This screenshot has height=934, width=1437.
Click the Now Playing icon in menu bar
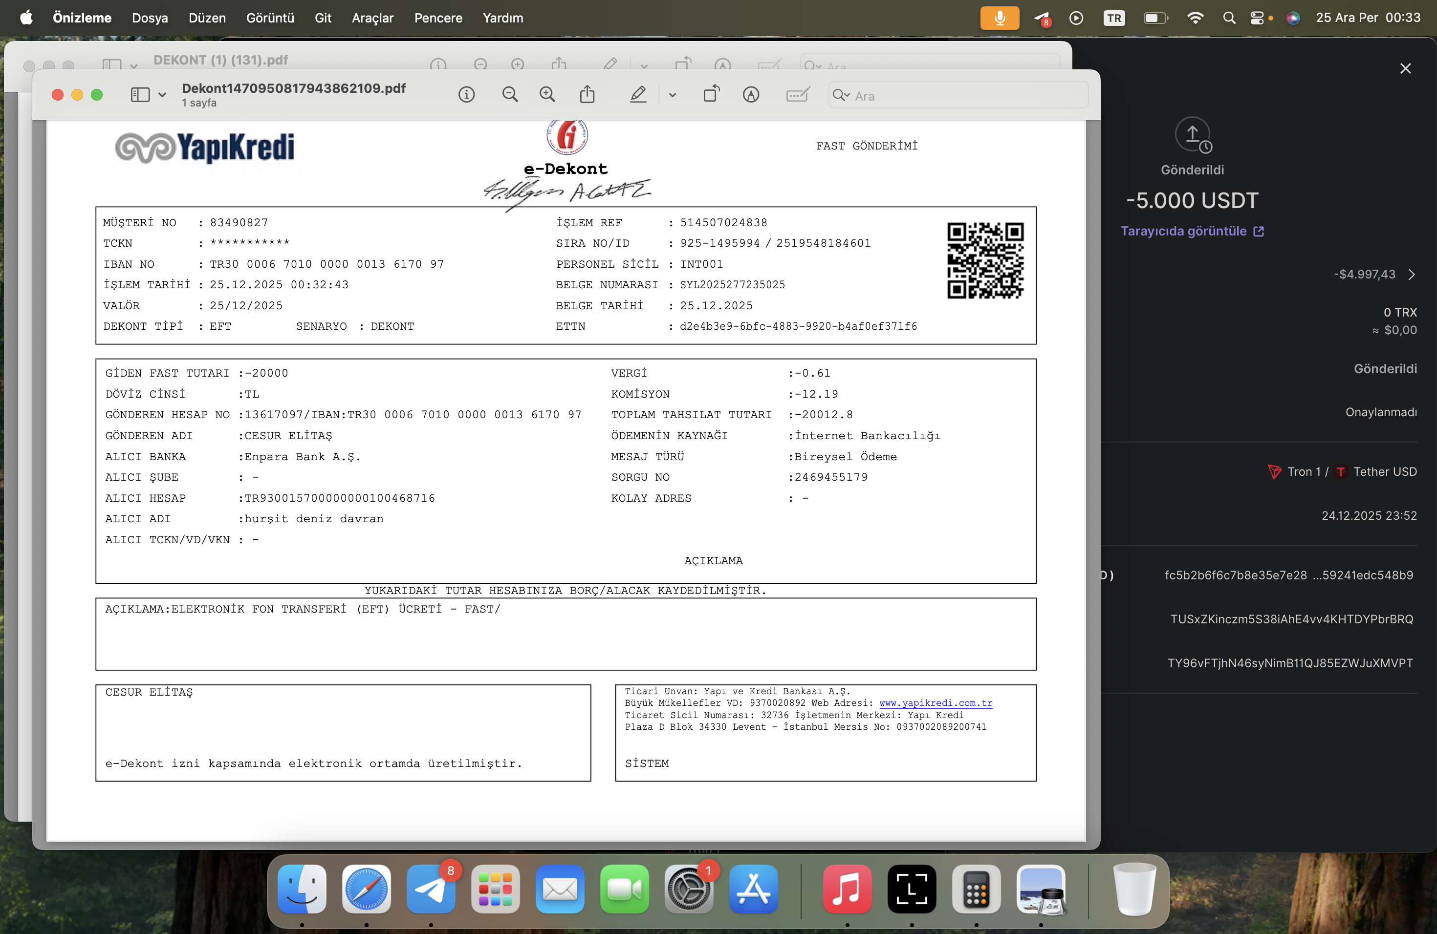1076,18
